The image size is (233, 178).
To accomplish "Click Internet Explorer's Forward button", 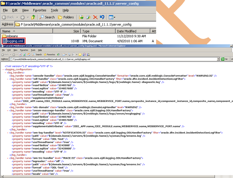I will (14, 55).
